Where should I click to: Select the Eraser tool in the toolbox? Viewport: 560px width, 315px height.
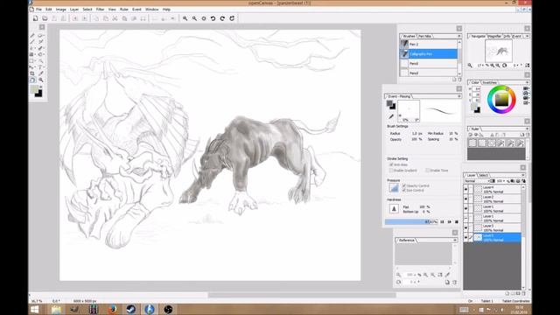point(41,35)
